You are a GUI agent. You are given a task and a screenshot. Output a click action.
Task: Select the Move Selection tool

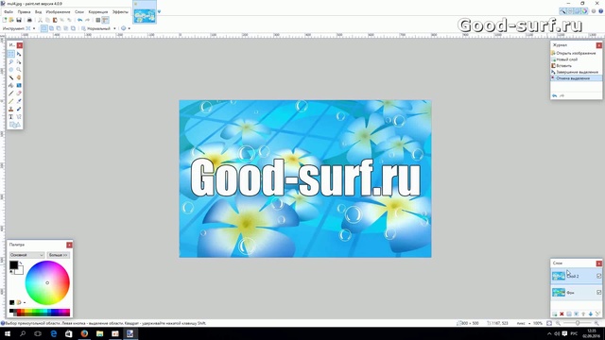[19, 61]
